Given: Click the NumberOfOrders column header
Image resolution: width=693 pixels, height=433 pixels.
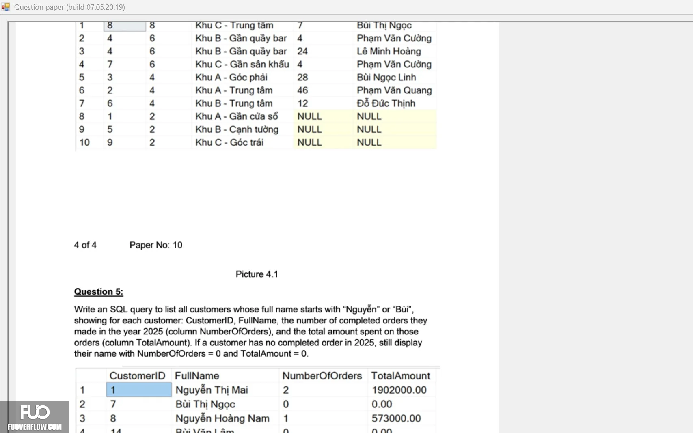Looking at the screenshot, I should coord(322,376).
